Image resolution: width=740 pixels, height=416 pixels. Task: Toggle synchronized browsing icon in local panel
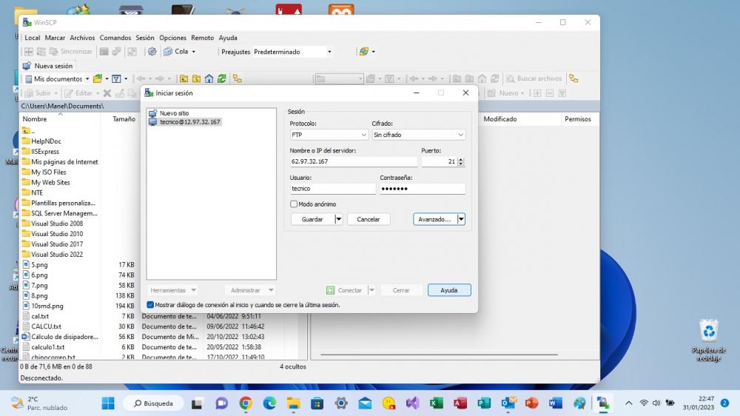pos(238,79)
